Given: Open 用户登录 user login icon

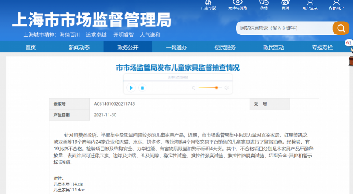Looking at the screenshot, I should (x=310, y=3).
